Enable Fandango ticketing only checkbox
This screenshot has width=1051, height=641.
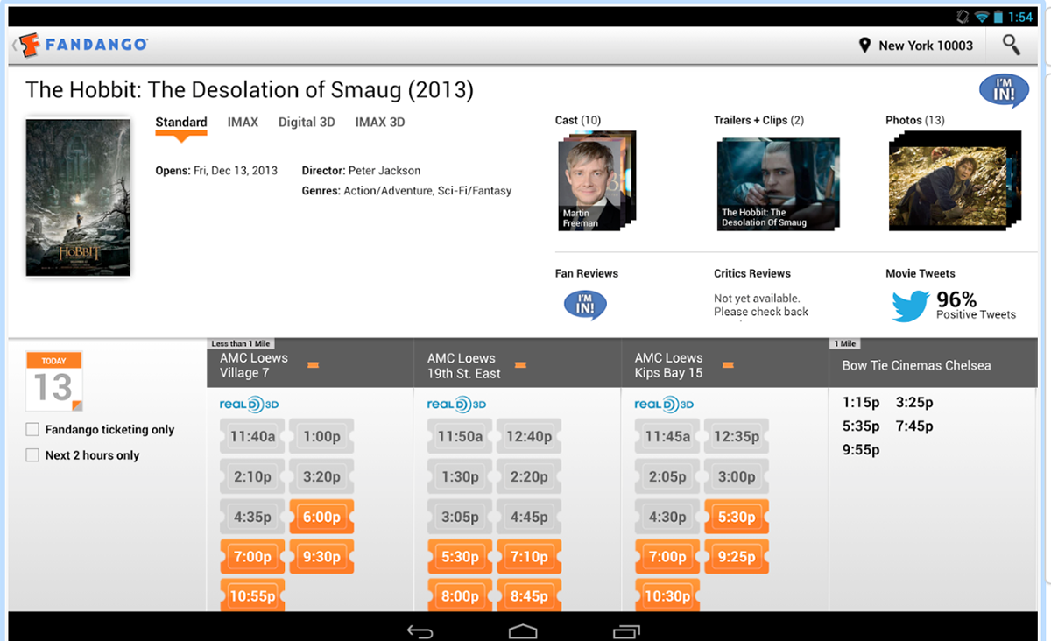[32, 430]
